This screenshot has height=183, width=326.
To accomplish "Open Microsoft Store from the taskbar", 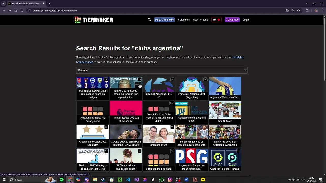I will click(x=111, y=180).
